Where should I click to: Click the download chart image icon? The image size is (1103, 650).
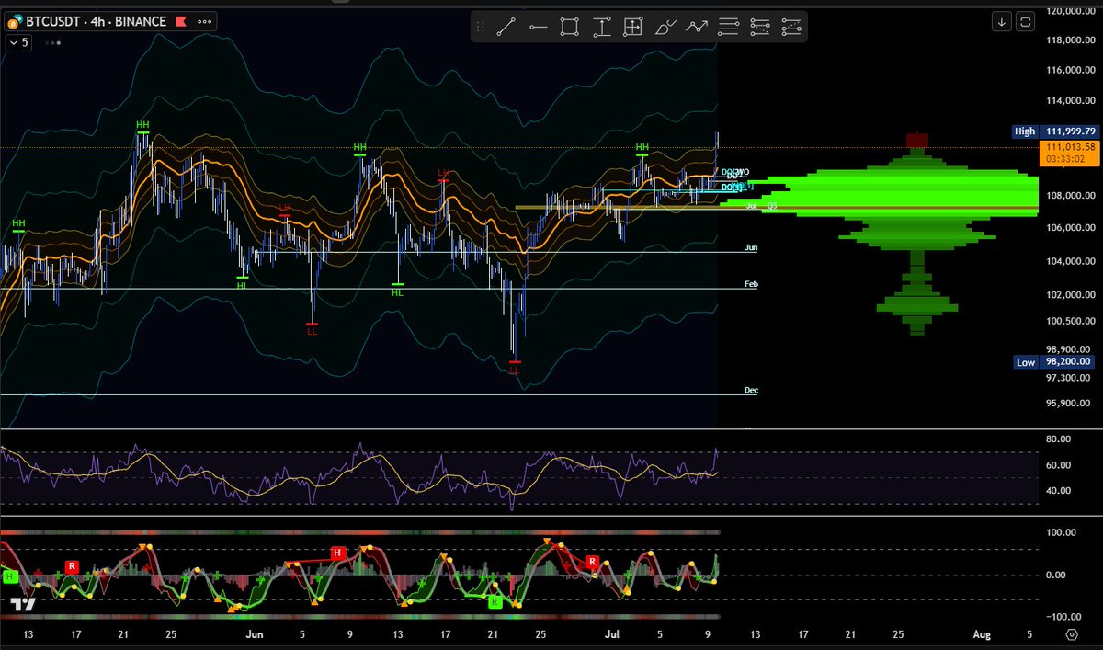[x=1002, y=21]
